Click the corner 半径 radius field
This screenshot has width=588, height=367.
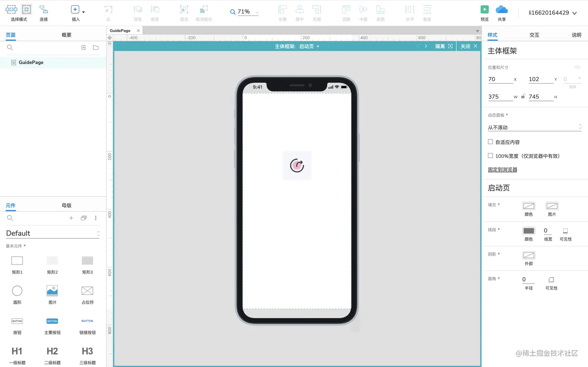pyautogui.click(x=528, y=280)
